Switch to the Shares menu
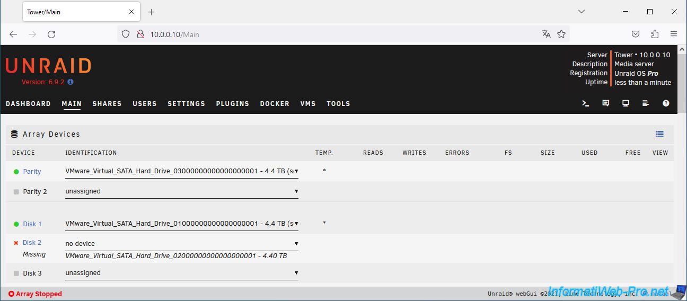 pos(107,104)
